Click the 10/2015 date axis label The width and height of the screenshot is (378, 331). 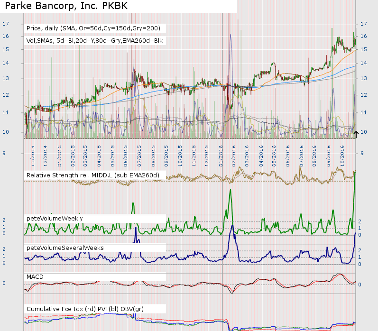[x=180, y=156]
